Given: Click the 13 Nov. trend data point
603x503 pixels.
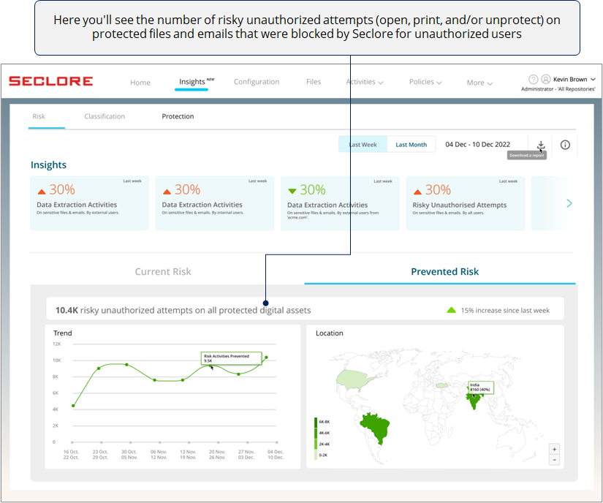Looking at the screenshot, I should click(183, 380).
